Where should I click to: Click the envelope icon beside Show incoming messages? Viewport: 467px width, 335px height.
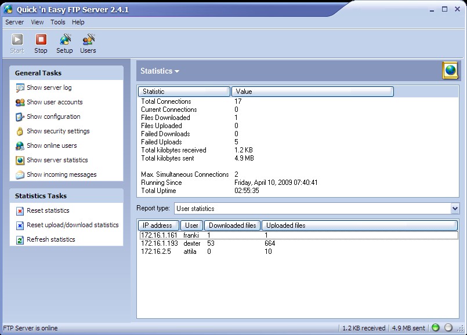pos(20,174)
